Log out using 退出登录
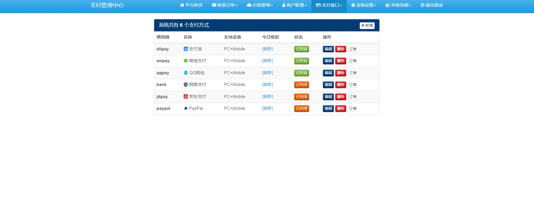 432,5
